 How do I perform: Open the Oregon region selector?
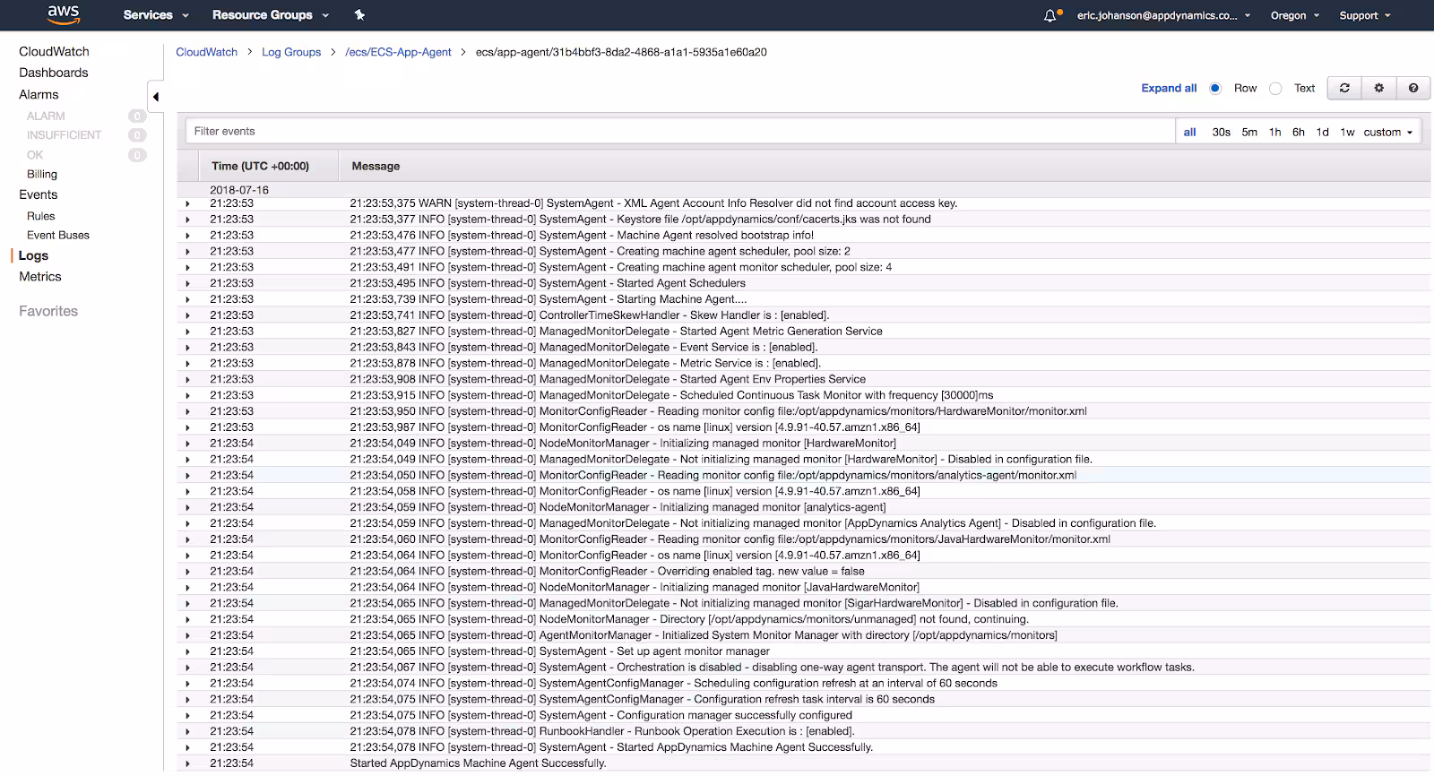[1295, 15]
